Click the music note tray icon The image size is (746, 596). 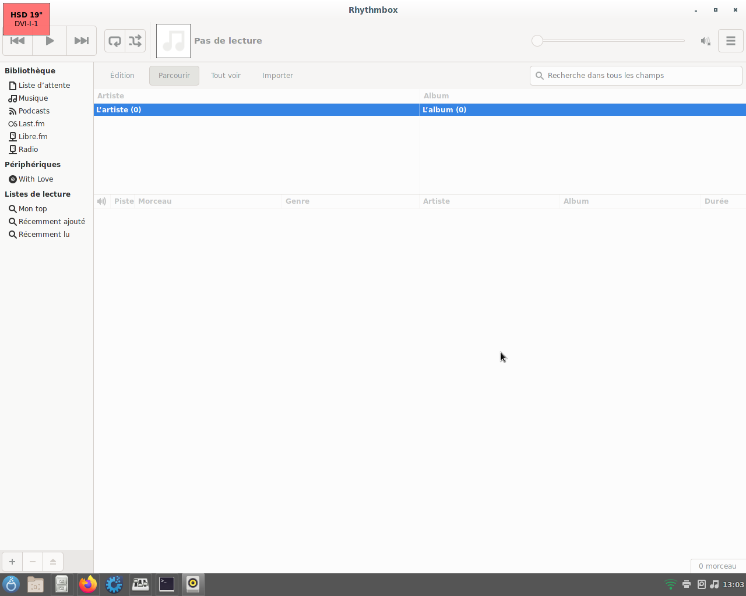715,584
